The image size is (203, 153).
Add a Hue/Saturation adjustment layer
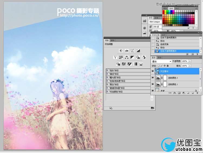pos(121,57)
